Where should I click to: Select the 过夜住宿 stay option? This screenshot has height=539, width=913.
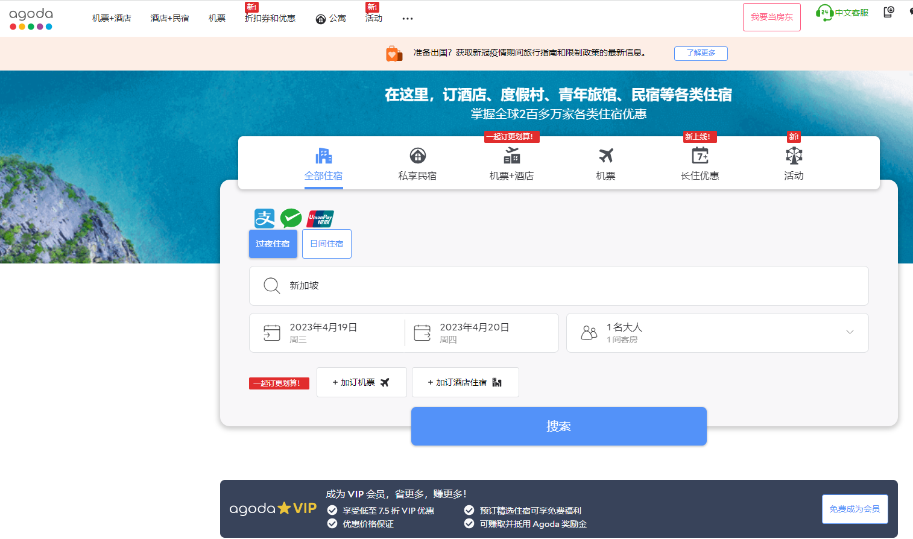click(273, 244)
